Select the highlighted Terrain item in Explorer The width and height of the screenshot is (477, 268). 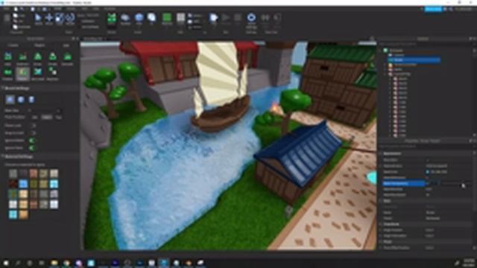click(414, 60)
